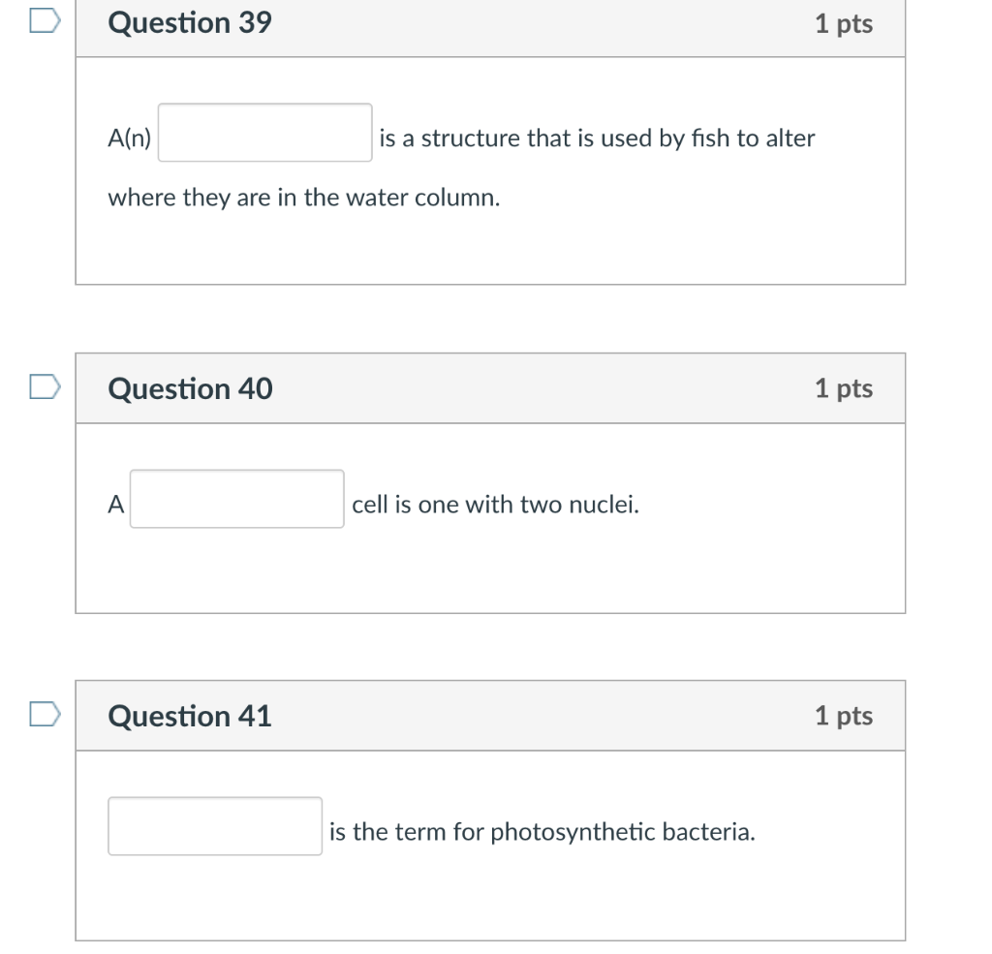
Task: Focus the blank before "cell is one"
Action: coord(237,500)
